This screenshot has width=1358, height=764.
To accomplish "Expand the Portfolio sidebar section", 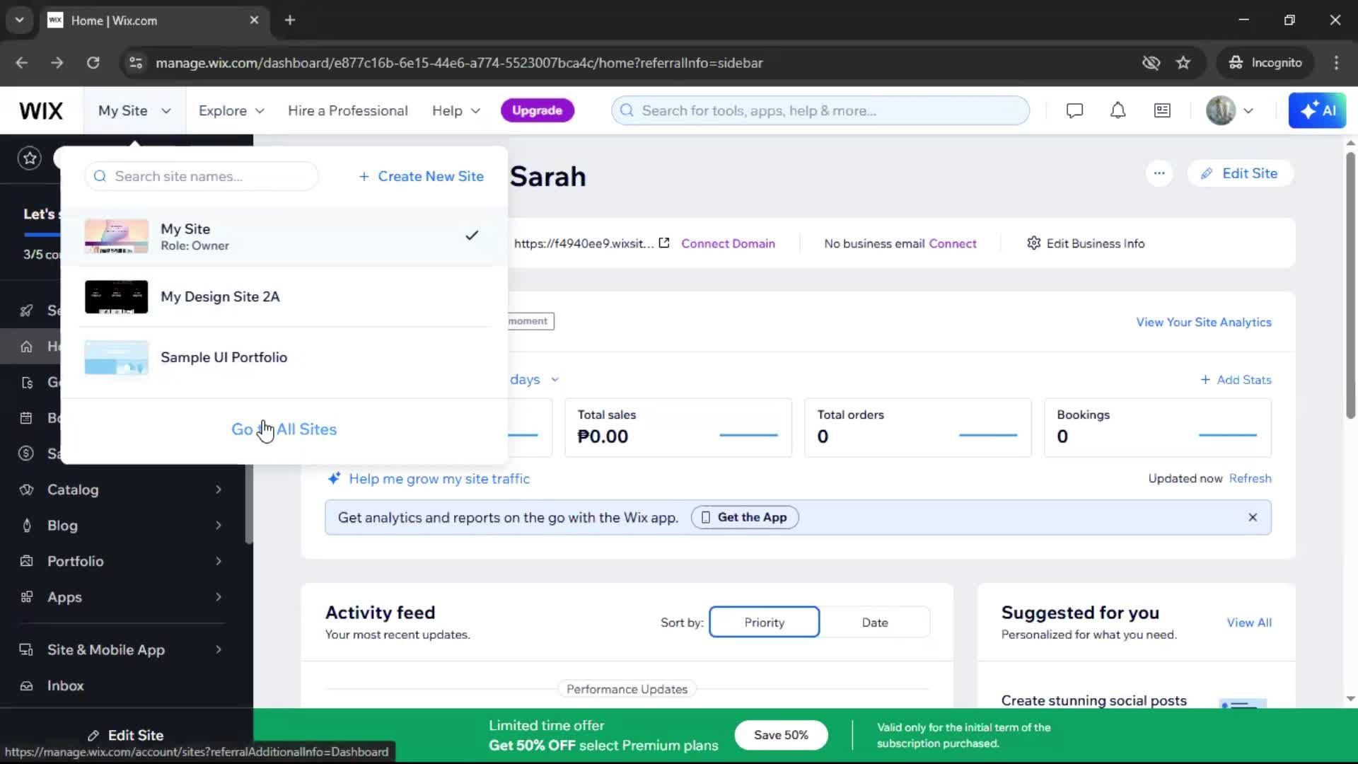I will coord(219,561).
